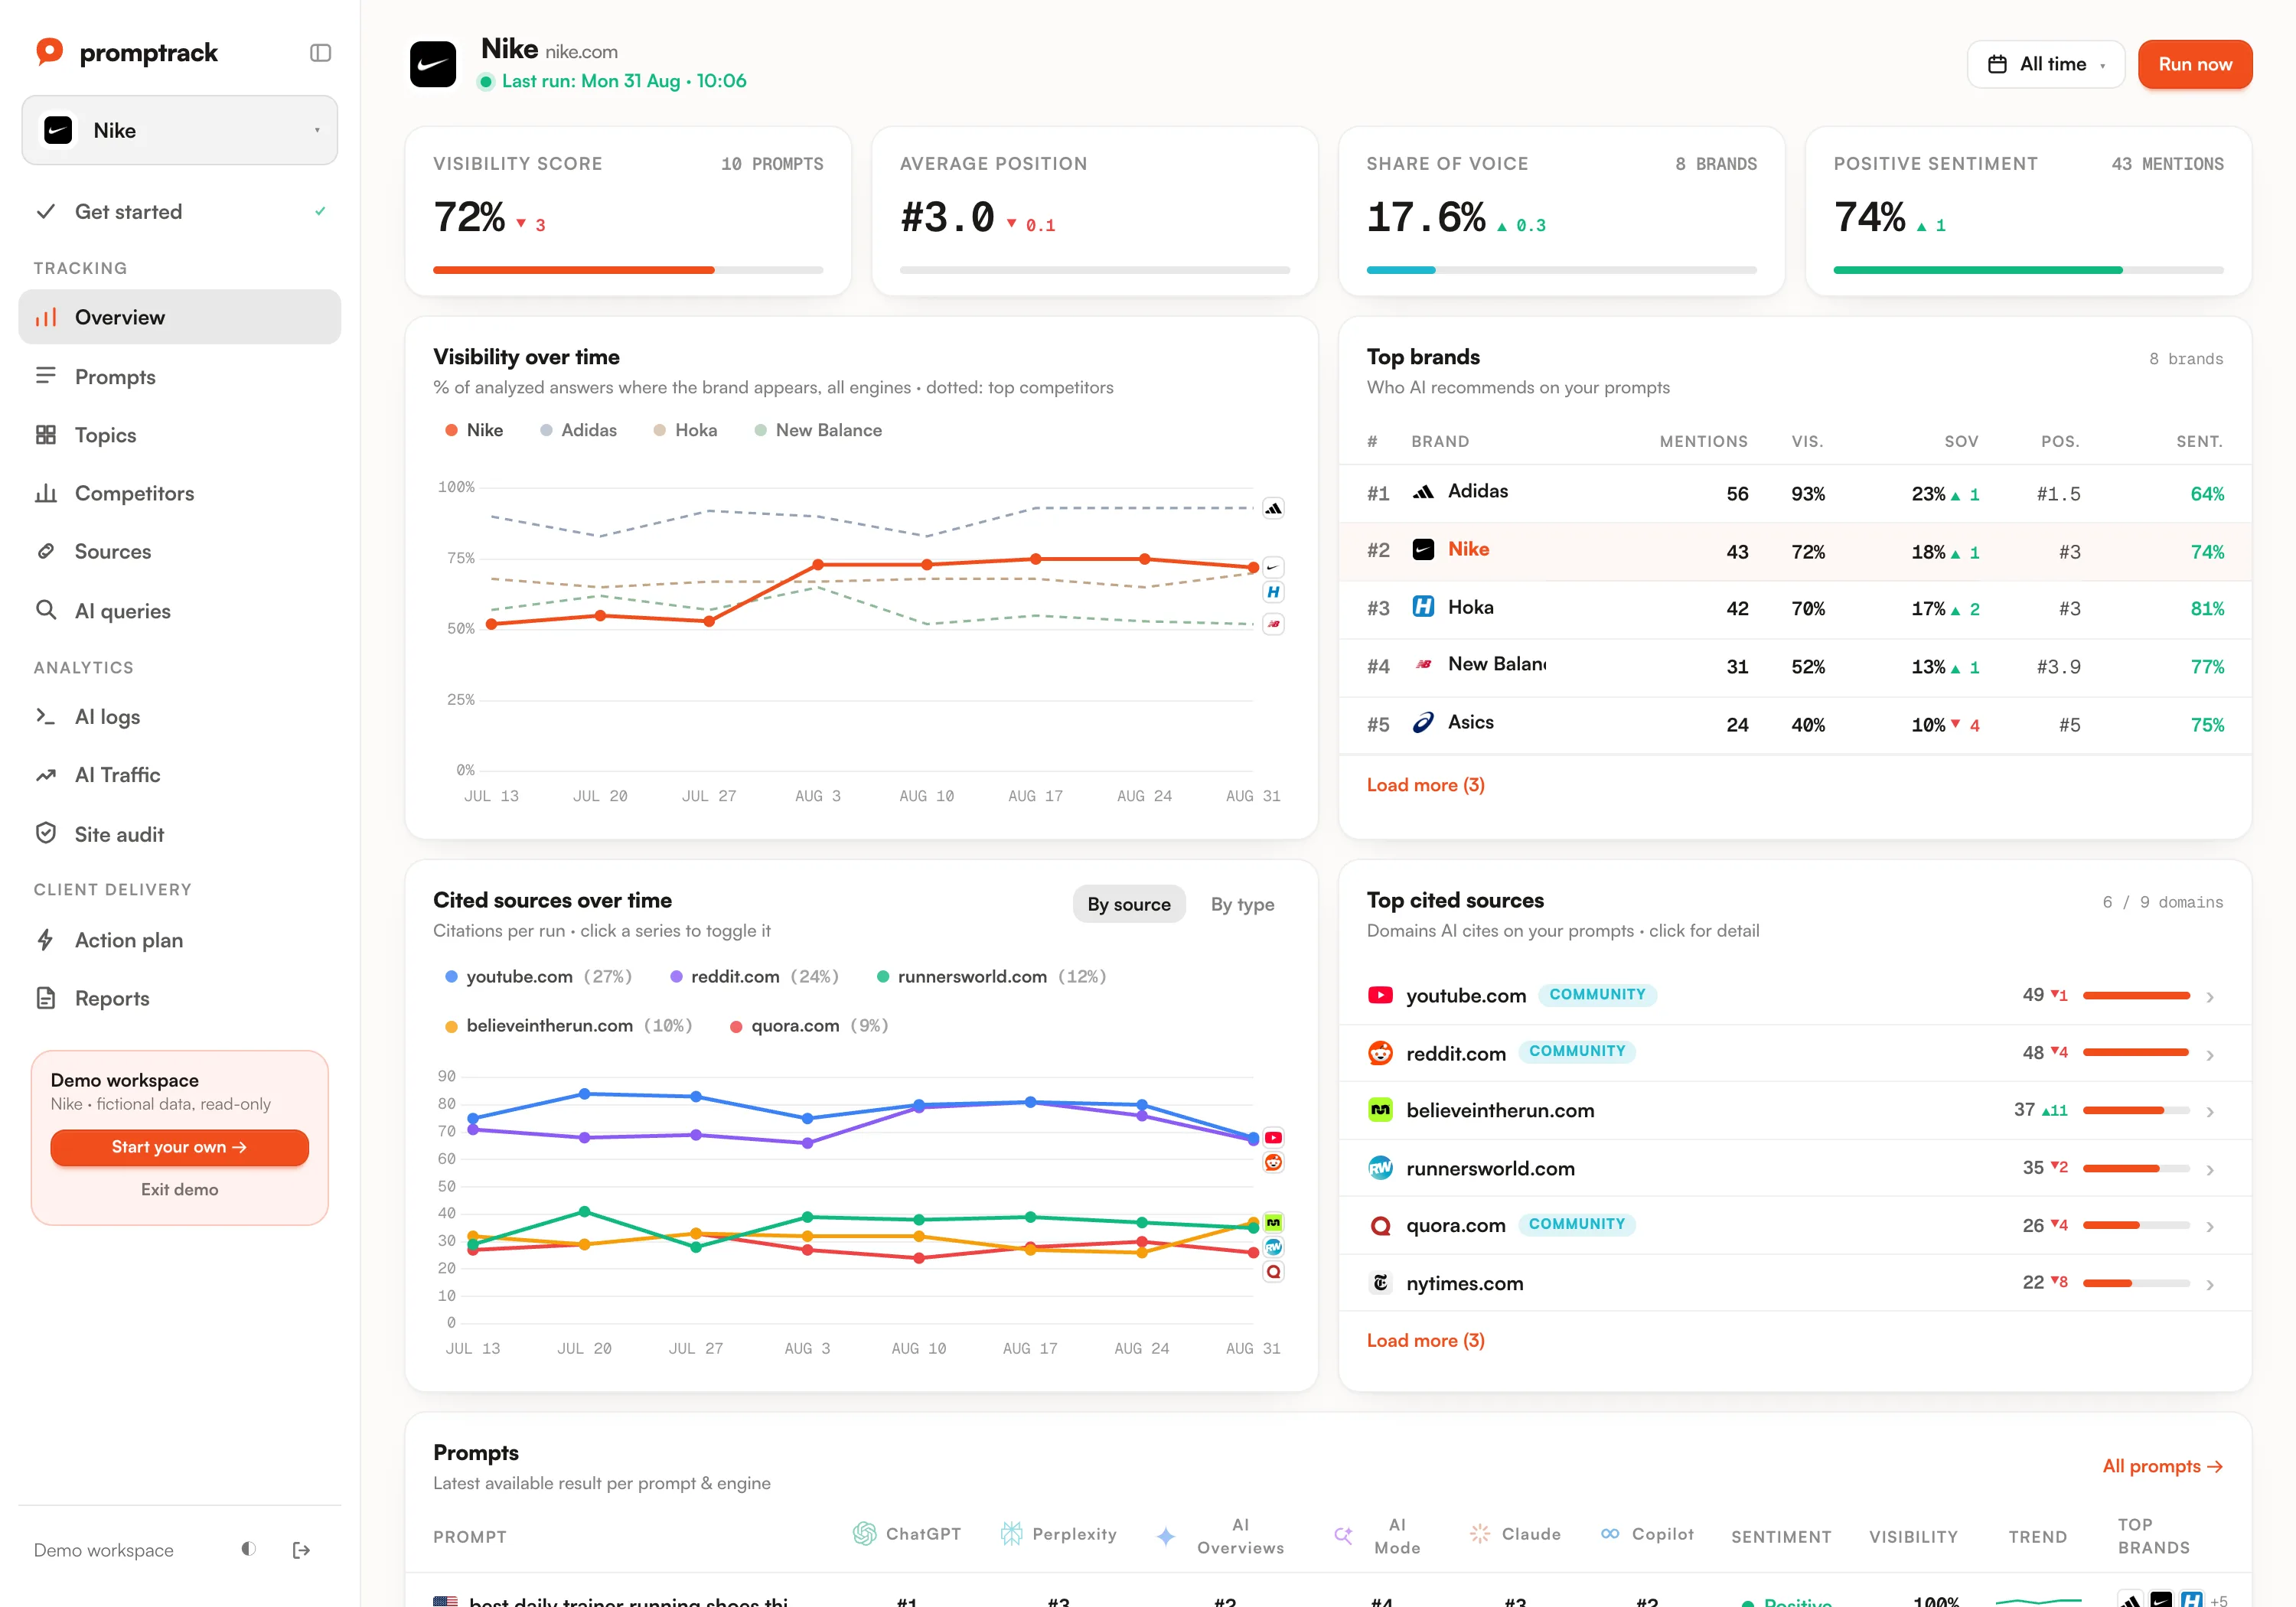
Task: Load more domains in Top cited sources
Action: click(1425, 1340)
